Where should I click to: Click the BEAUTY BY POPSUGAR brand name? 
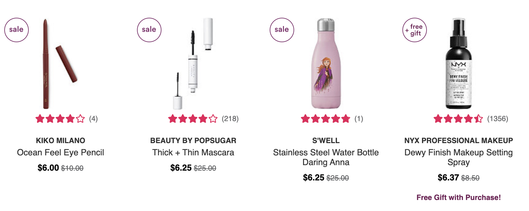point(193,140)
